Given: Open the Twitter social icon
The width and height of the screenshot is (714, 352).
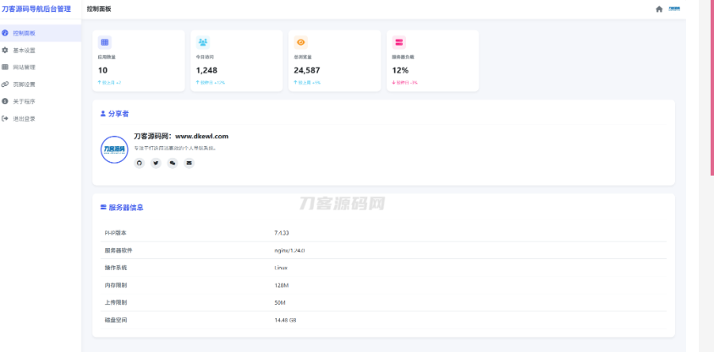Looking at the screenshot, I should coord(156,163).
